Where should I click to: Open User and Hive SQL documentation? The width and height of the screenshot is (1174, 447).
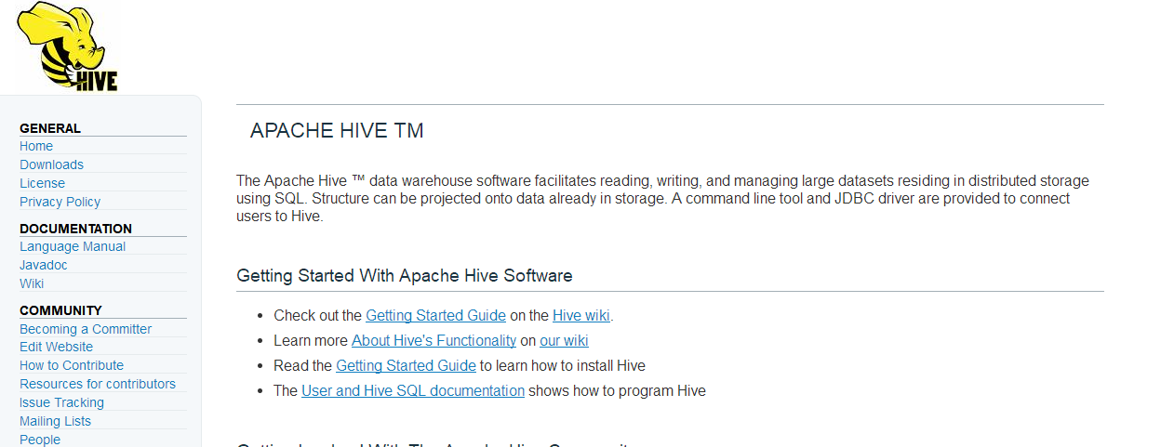413,390
